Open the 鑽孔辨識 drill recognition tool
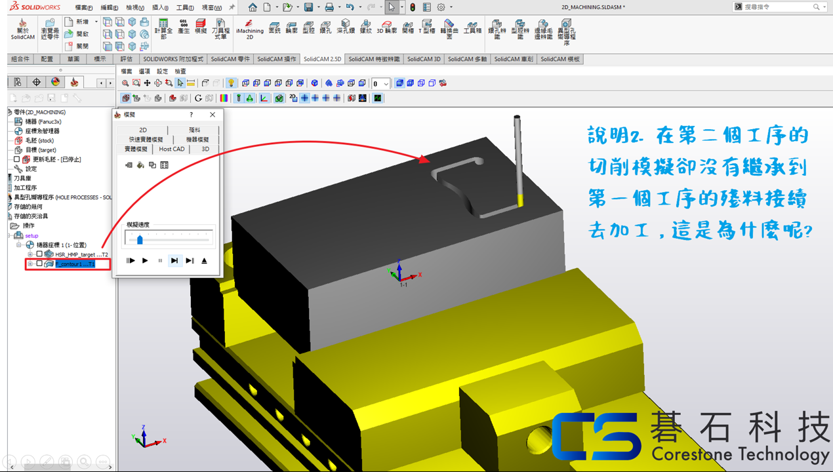The image size is (833, 472). [x=497, y=29]
